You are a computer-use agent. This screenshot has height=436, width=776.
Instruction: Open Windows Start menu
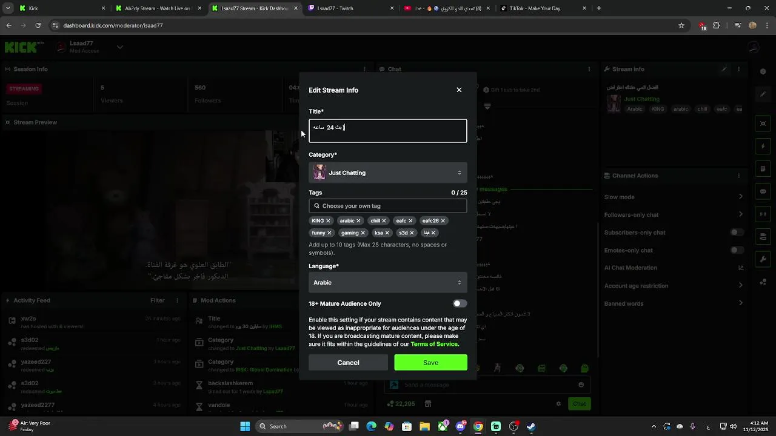(245, 426)
